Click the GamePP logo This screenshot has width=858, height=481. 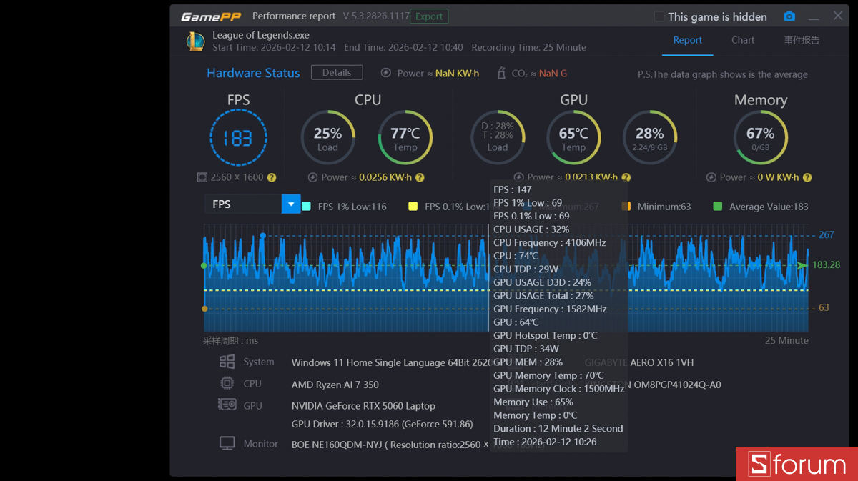pos(209,15)
